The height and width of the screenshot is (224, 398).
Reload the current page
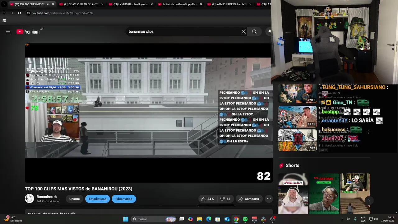(19, 13)
